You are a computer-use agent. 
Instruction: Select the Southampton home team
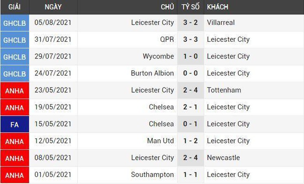[152, 175]
